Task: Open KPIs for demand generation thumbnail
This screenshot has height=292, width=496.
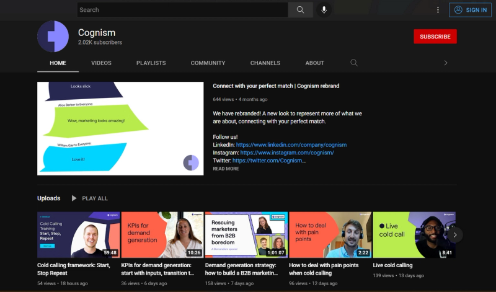Action: (x=162, y=235)
